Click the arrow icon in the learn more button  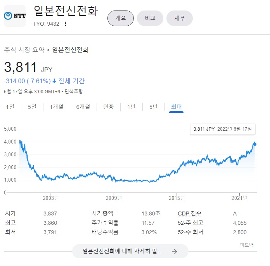pos(175,252)
